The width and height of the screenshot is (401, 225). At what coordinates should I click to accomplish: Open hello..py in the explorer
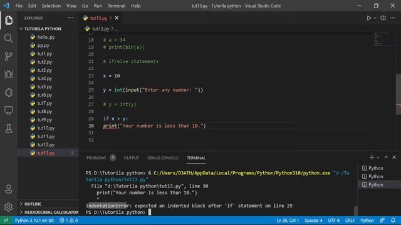click(46, 37)
